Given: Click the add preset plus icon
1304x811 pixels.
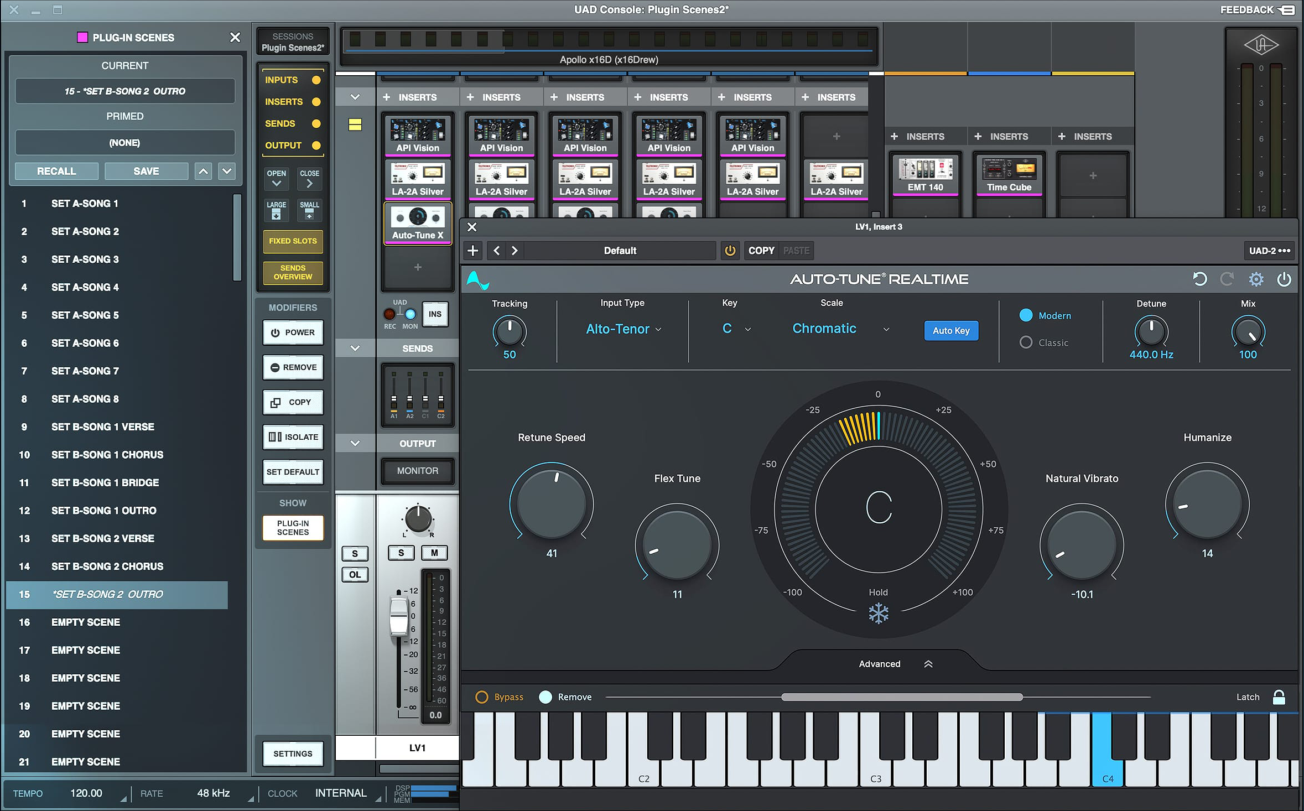Looking at the screenshot, I should [x=473, y=251].
